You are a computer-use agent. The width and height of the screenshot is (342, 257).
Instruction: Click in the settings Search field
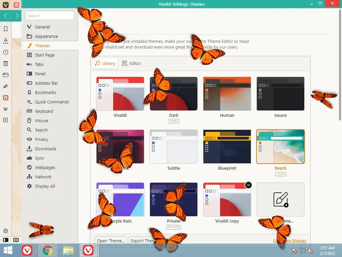click(50, 16)
